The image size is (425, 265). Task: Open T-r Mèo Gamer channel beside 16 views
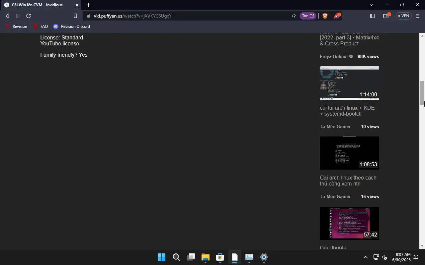coord(335,196)
